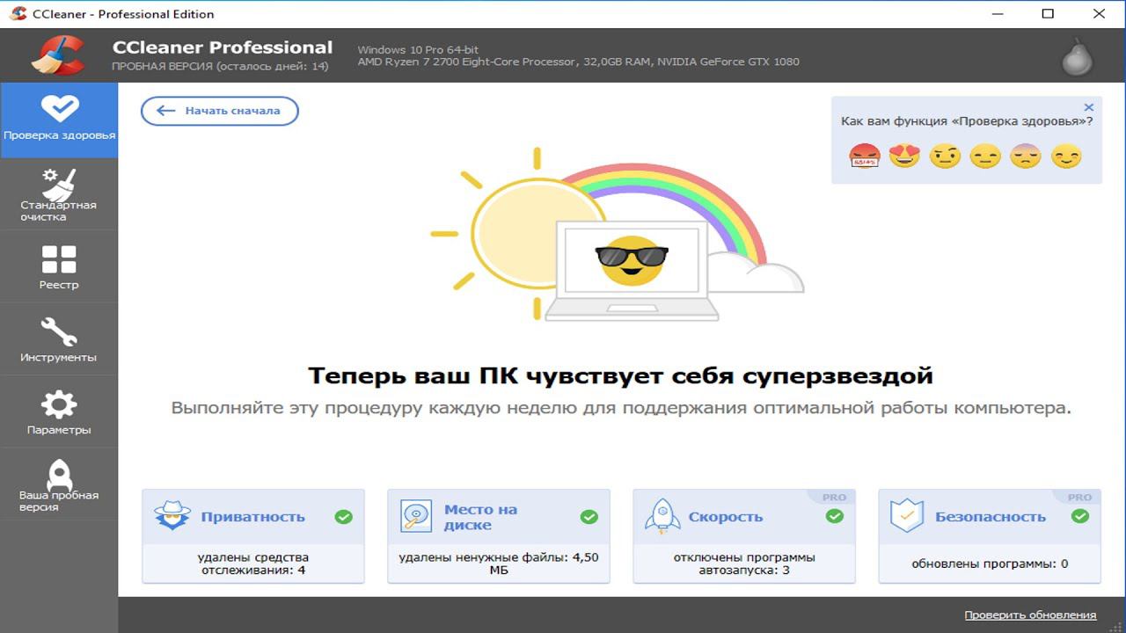
Task: Click the green checkmark on the Приватность card
Action: tap(343, 517)
